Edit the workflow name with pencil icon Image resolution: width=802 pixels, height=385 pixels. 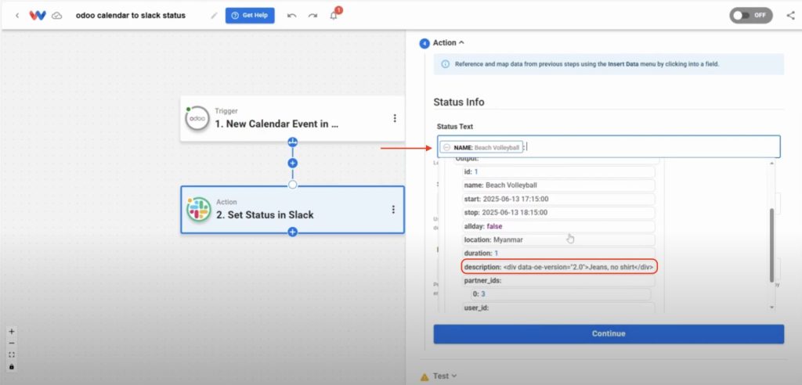214,16
